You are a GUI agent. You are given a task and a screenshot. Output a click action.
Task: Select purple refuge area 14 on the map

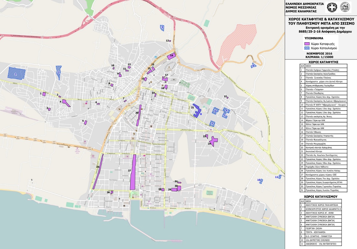tap(171, 56)
